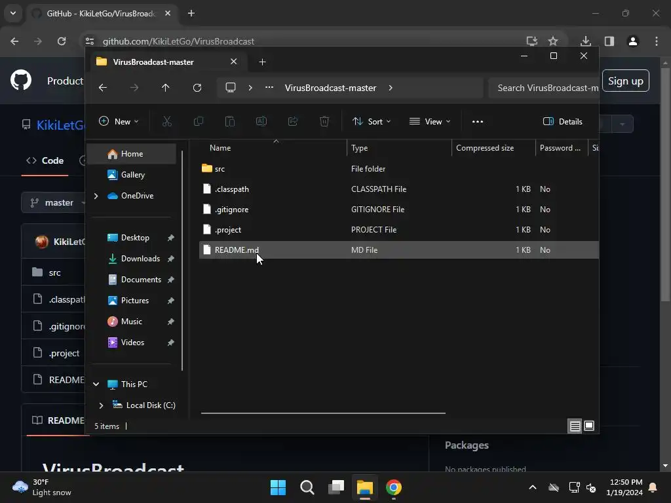
Task: Click chevron after PC icon in address bar
Action: [250, 88]
